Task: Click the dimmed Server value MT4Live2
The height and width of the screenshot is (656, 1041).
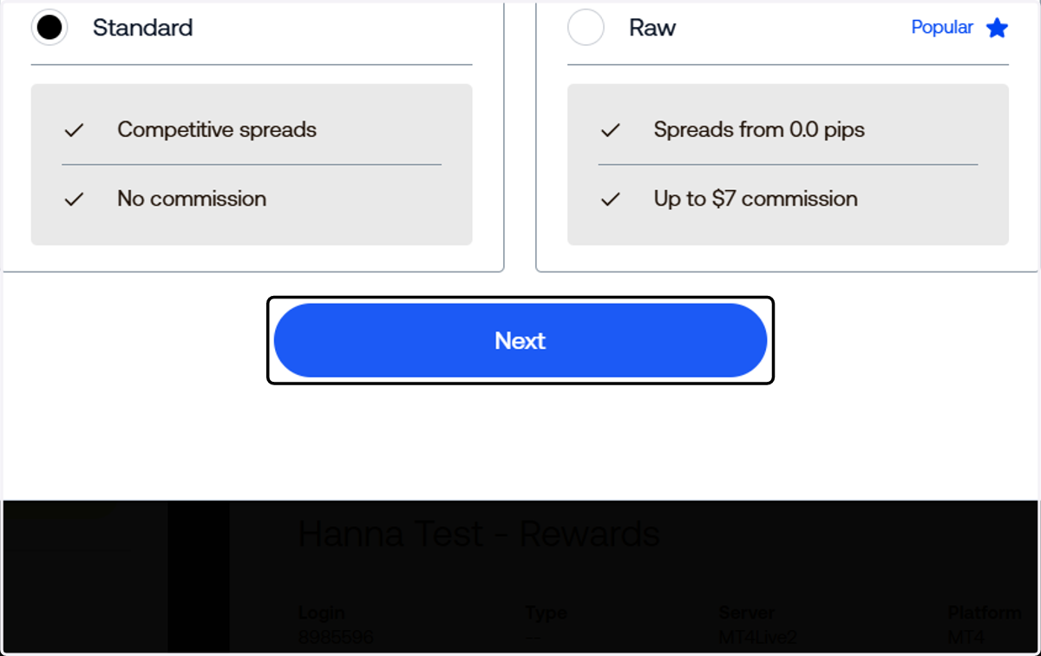Action: tap(758, 638)
